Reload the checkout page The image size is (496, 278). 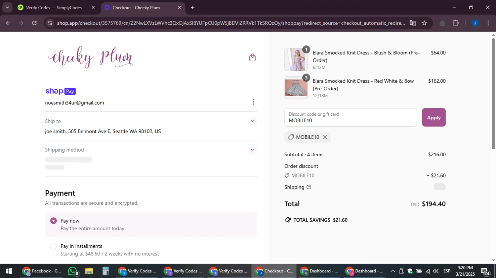point(34,23)
